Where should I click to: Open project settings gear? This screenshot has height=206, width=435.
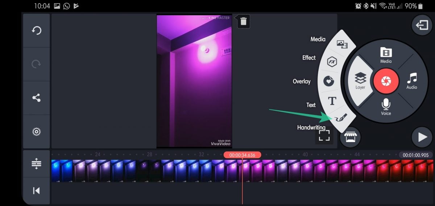pos(36,132)
